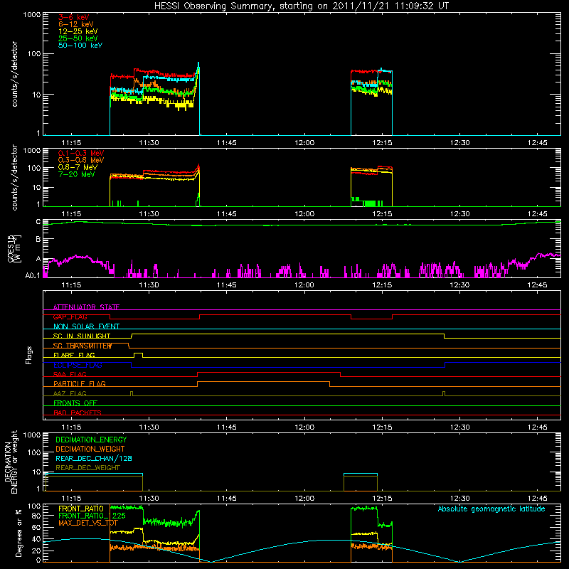Screen dimensions: 569x569
Task: Click the 'Degrees or %' axis title
Action: point(19,533)
